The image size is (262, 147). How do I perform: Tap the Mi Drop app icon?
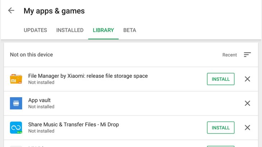point(16,128)
